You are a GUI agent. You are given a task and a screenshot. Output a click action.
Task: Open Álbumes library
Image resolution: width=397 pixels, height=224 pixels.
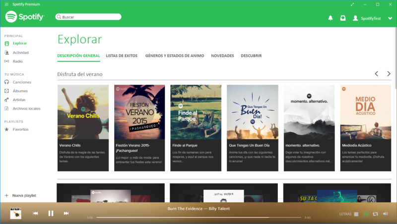pos(20,91)
